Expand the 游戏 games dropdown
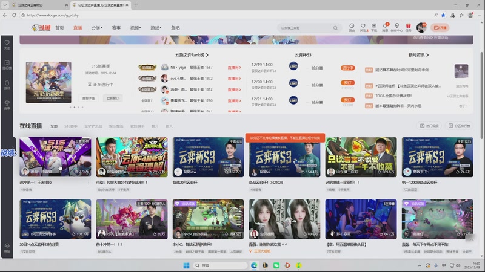 click(156, 28)
